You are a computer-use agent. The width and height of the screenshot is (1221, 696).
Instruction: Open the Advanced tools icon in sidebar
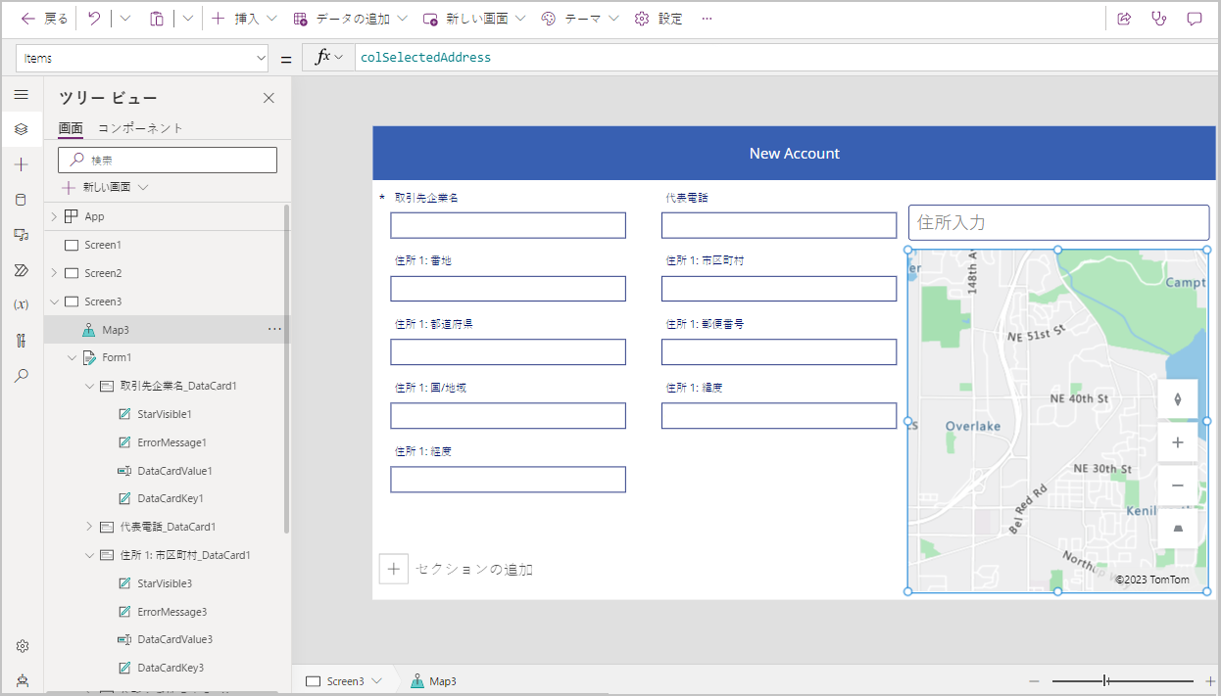click(x=22, y=341)
